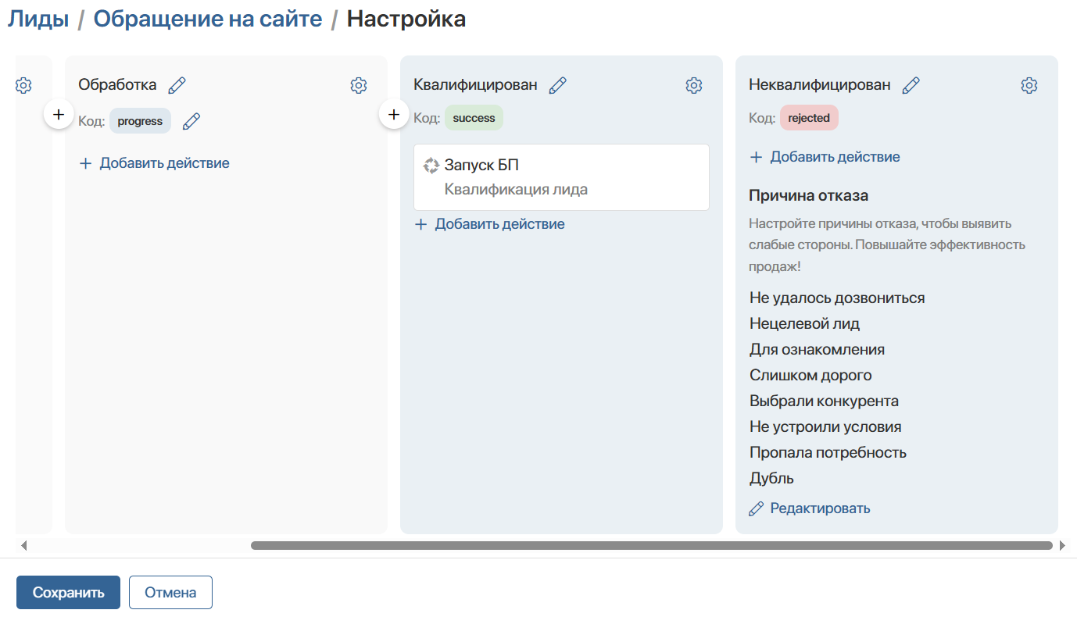This screenshot has width=1077, height=617.
Task: Select the reason Нецелевой лид
Action: [x=805, y=323]
